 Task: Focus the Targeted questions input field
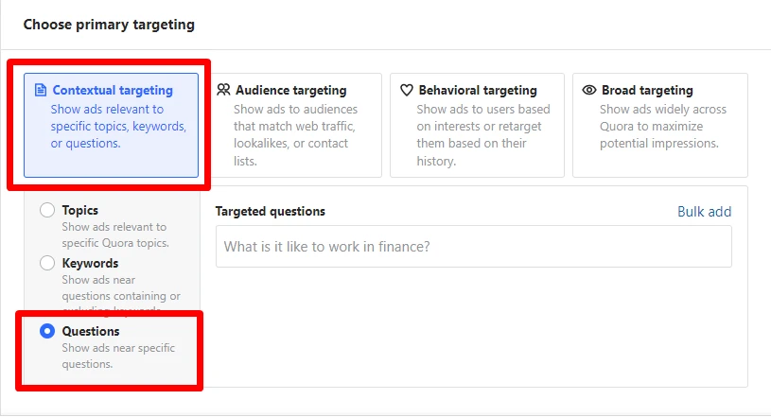(x=474, y=247)
